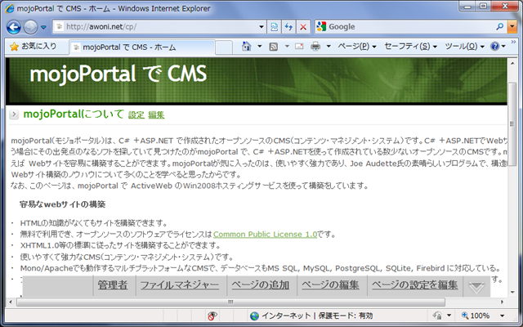Screen dimensions: 523x327
Task: Click the 管理者 admin link
Action: pyautogui.click(x=113, y=285)
